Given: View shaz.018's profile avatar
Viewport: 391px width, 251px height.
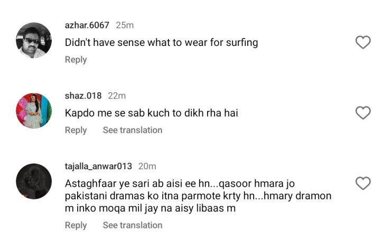Looking at the screenshot, I should click(34, 110).
